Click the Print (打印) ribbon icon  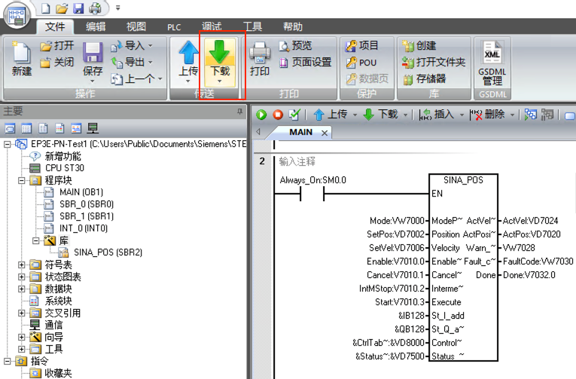coord(260,59)
